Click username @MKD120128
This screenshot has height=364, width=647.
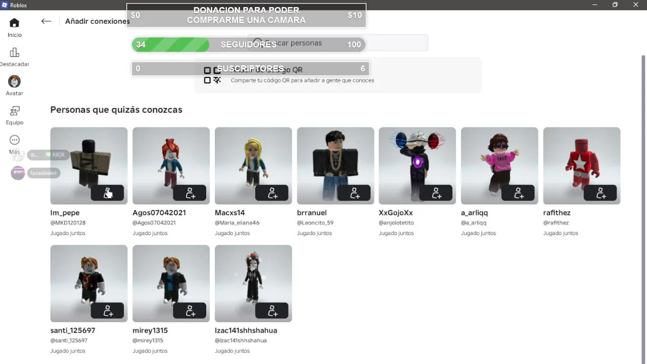68,223
